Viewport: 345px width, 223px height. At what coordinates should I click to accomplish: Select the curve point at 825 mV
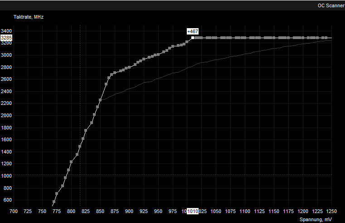pos(86,130)
